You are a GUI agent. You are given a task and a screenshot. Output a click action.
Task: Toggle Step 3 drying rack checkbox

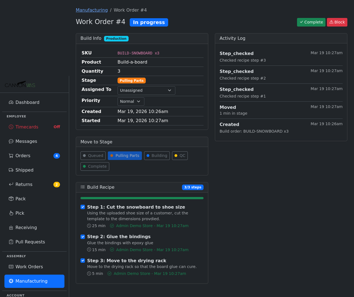[83, 261]
